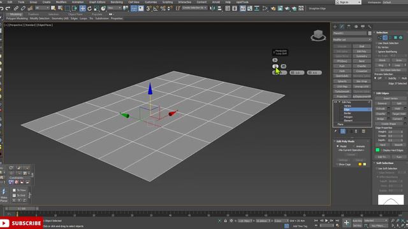The image size is (408, 229).
Task: Switch to the Object Paint ribbon tab
Action: point(75,14)
